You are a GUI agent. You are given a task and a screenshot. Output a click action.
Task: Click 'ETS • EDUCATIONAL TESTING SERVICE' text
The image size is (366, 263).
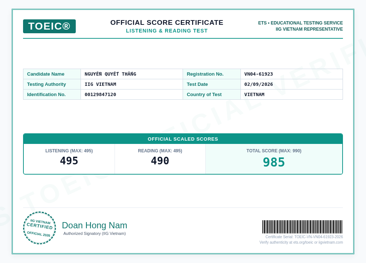pos(300,23)
